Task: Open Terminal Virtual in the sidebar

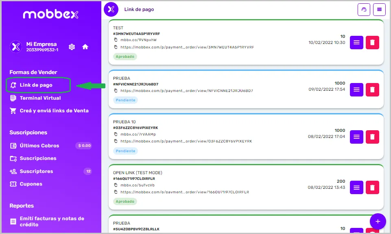Action: click(x=35, y=98)
